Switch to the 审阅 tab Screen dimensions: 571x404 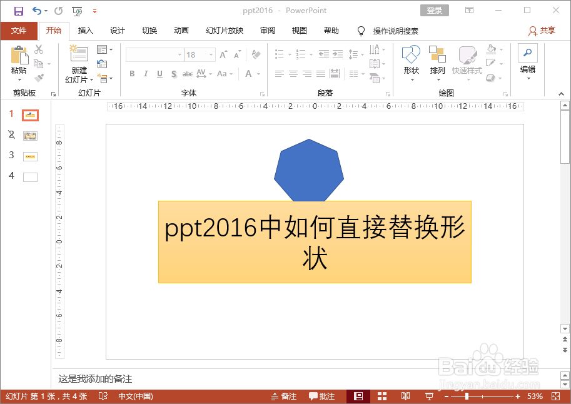click(x=268, y=31)
